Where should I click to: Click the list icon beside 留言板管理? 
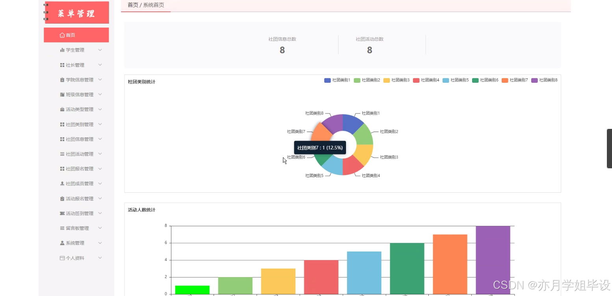click(62, 228)
